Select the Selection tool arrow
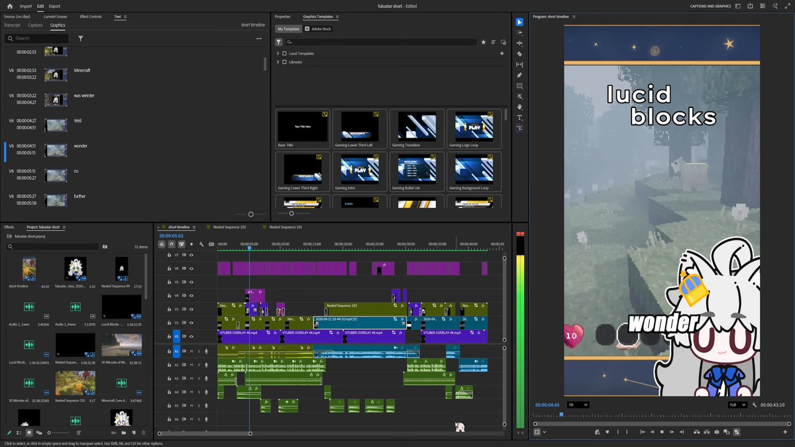This screenshot has height=447, width=795. (x=519, y=22)
